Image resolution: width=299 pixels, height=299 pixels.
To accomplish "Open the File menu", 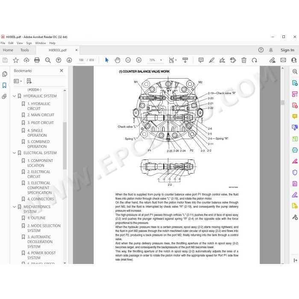I will click(3, 43).
